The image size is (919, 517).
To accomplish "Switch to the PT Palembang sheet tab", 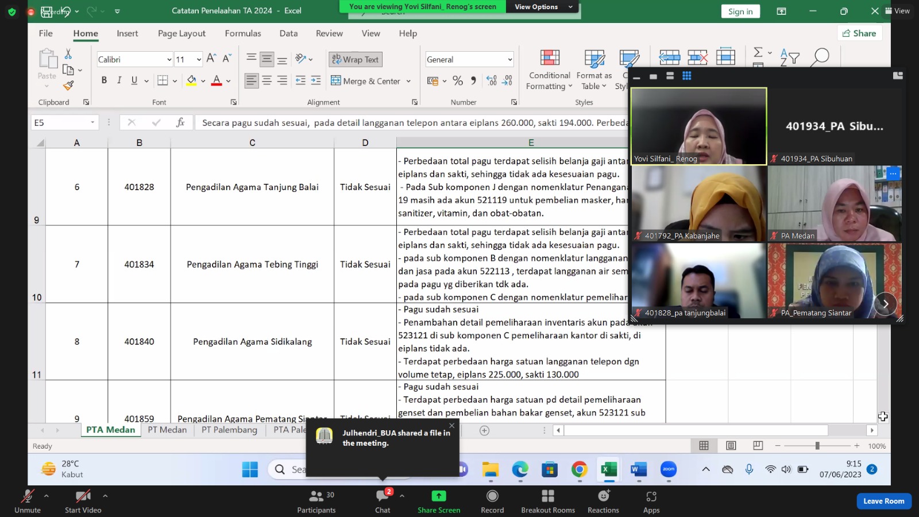I will pyautogui.click(x=229, y=430).
